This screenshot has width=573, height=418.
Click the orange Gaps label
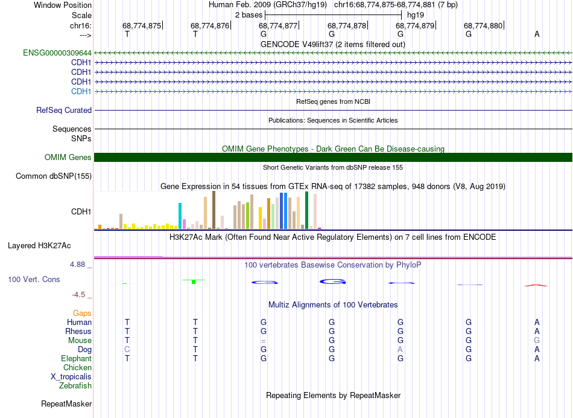click(82, 313)
